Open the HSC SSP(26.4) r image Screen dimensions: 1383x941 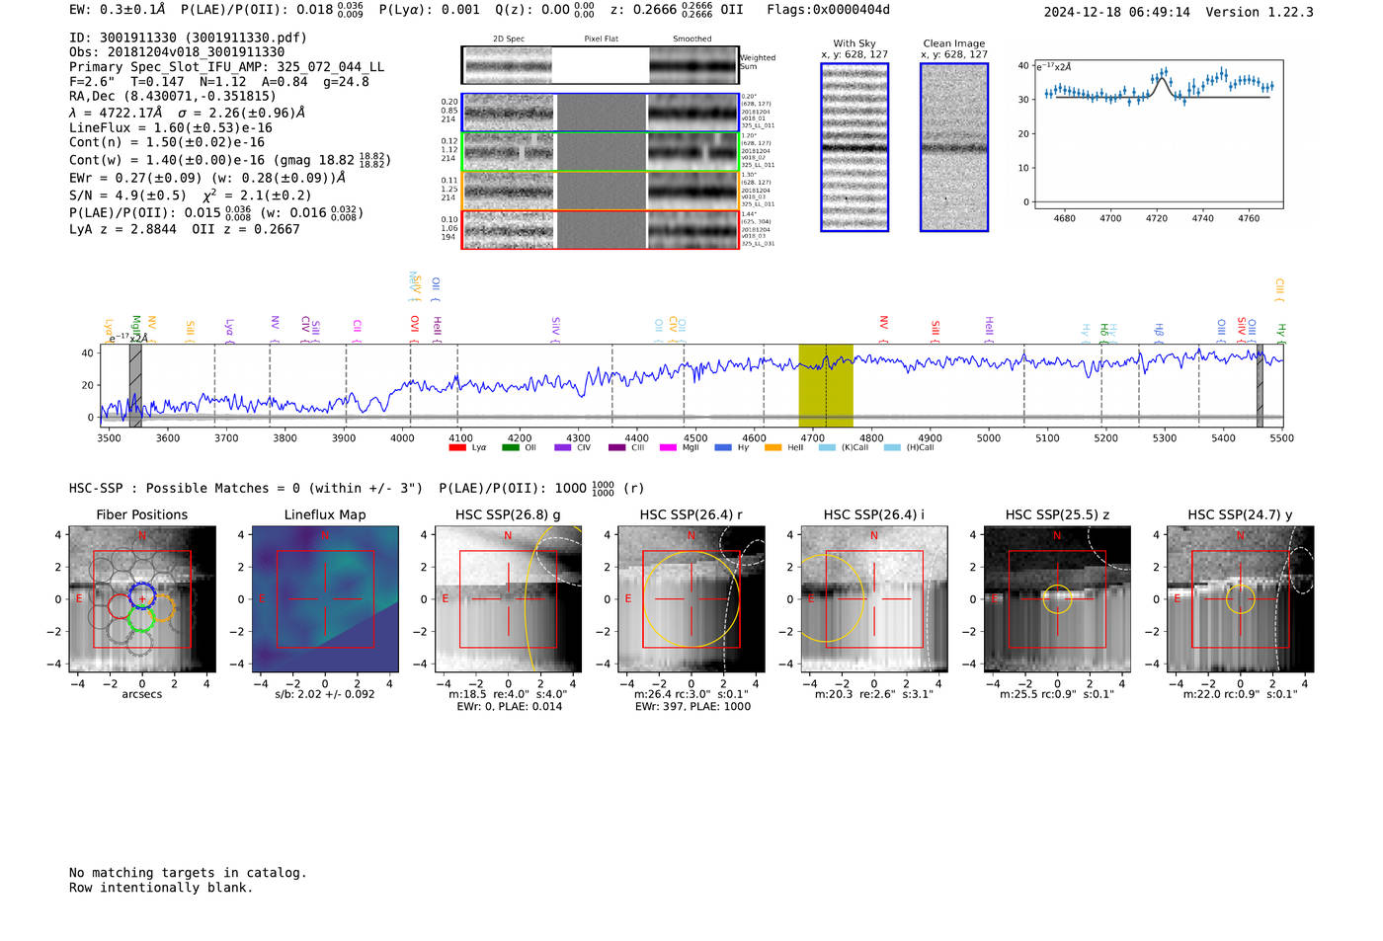point(691,599)
